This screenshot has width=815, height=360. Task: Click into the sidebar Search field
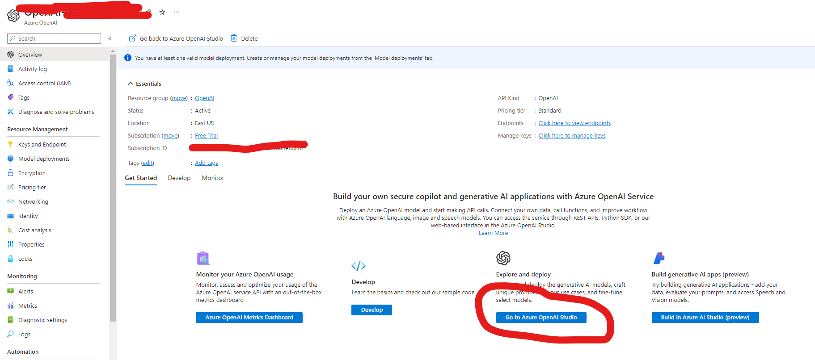pos(54,38)
